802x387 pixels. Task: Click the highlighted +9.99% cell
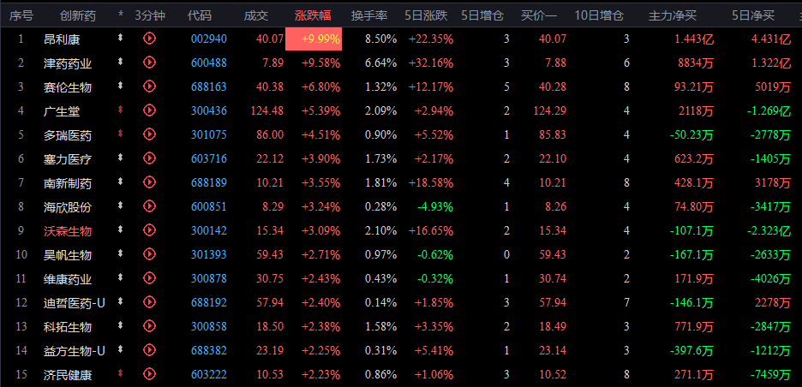[x=314, y=39]
